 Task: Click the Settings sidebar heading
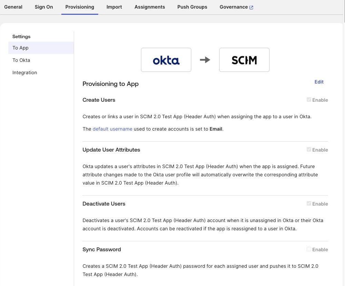coord(21,37)
